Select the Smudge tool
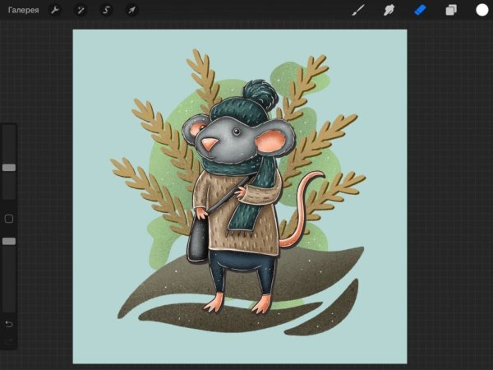493x370 pixels. click(389, 11)
